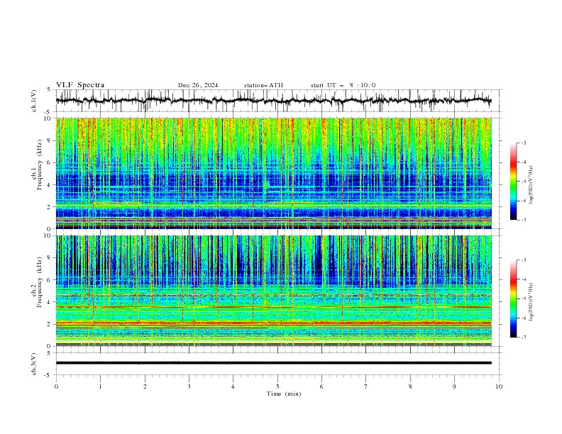This screenshot has height=434, width=562.
Task: Click the '-3' tick on ch.1 color bar
Action: [x=524, y=143]
